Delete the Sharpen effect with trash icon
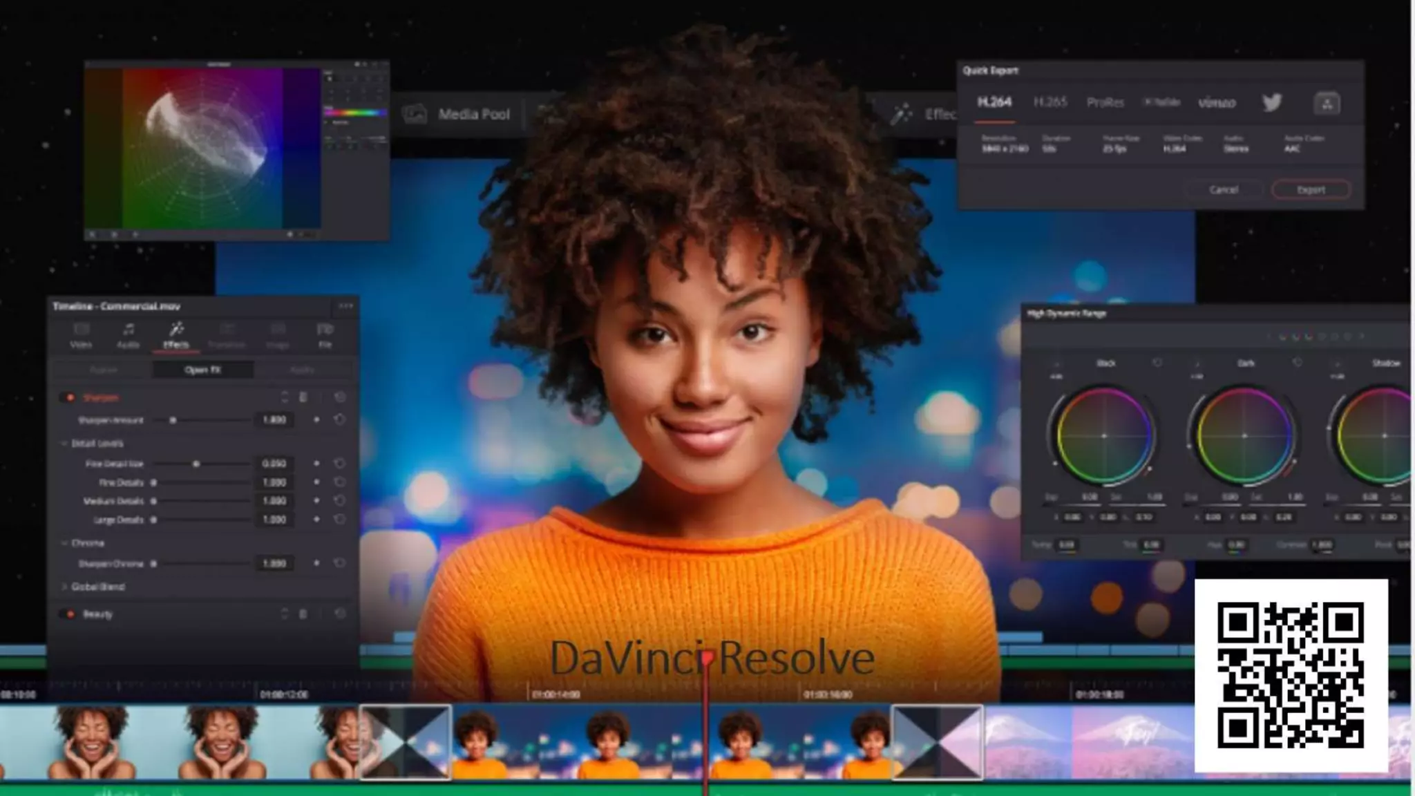 point(303,397)
